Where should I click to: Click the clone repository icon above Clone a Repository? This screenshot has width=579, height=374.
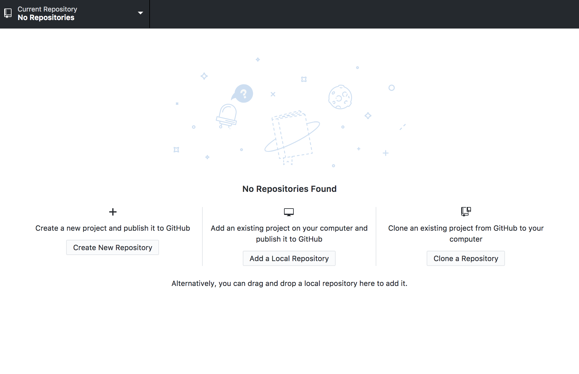coord(466,212)
